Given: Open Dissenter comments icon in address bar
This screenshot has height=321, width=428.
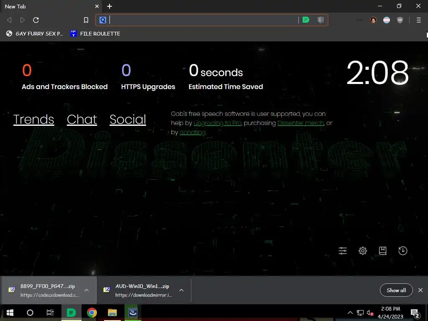Looking at the screenshot, I should pos(306,20).
